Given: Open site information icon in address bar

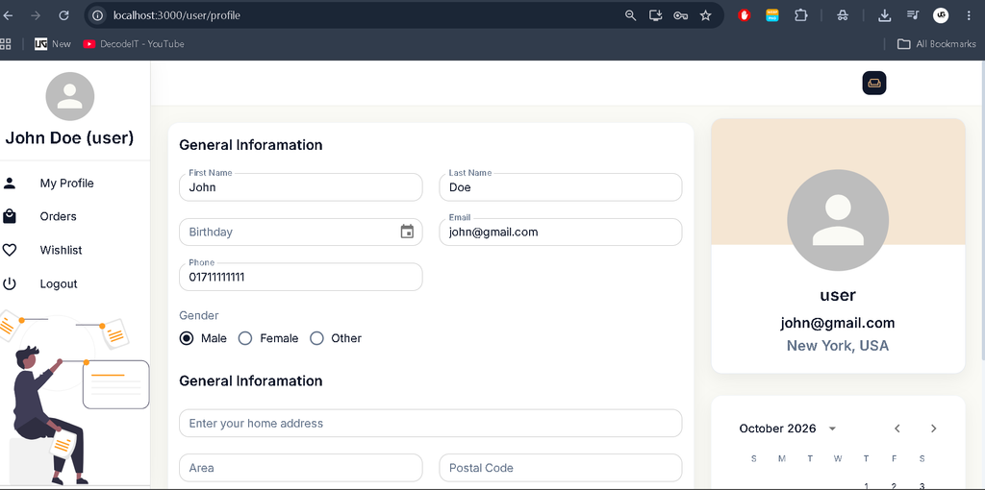Looking at the screenshot, I should coord(97,15).
